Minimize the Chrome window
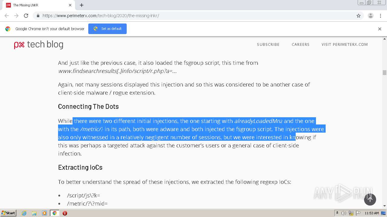387x217 pixels. coord(362,3)
